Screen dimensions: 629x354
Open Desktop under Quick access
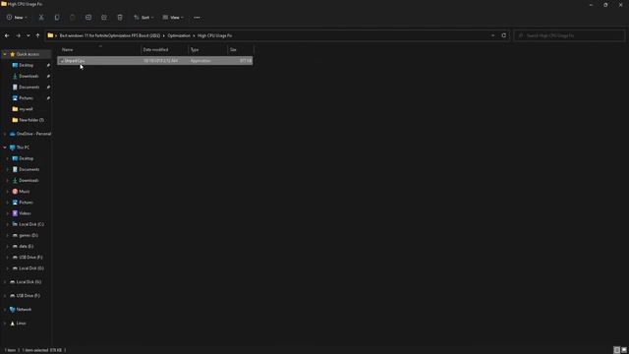coord(27,65)
